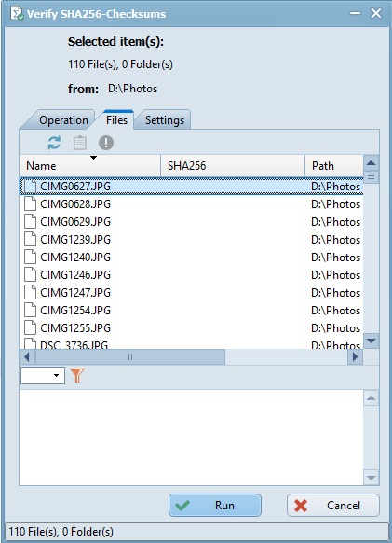The image size is (392, 543).
Task: Click the orange filter funnel icon
Action: tap(77, 375)
